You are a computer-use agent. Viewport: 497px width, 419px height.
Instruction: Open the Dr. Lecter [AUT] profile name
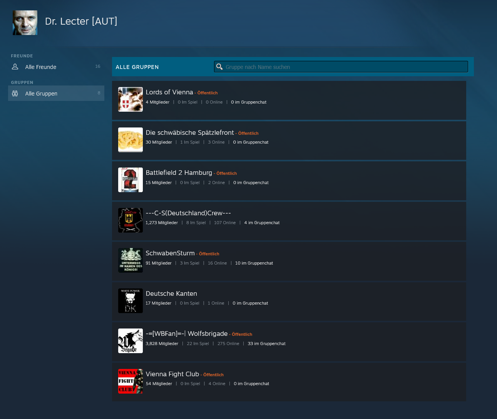81,21
